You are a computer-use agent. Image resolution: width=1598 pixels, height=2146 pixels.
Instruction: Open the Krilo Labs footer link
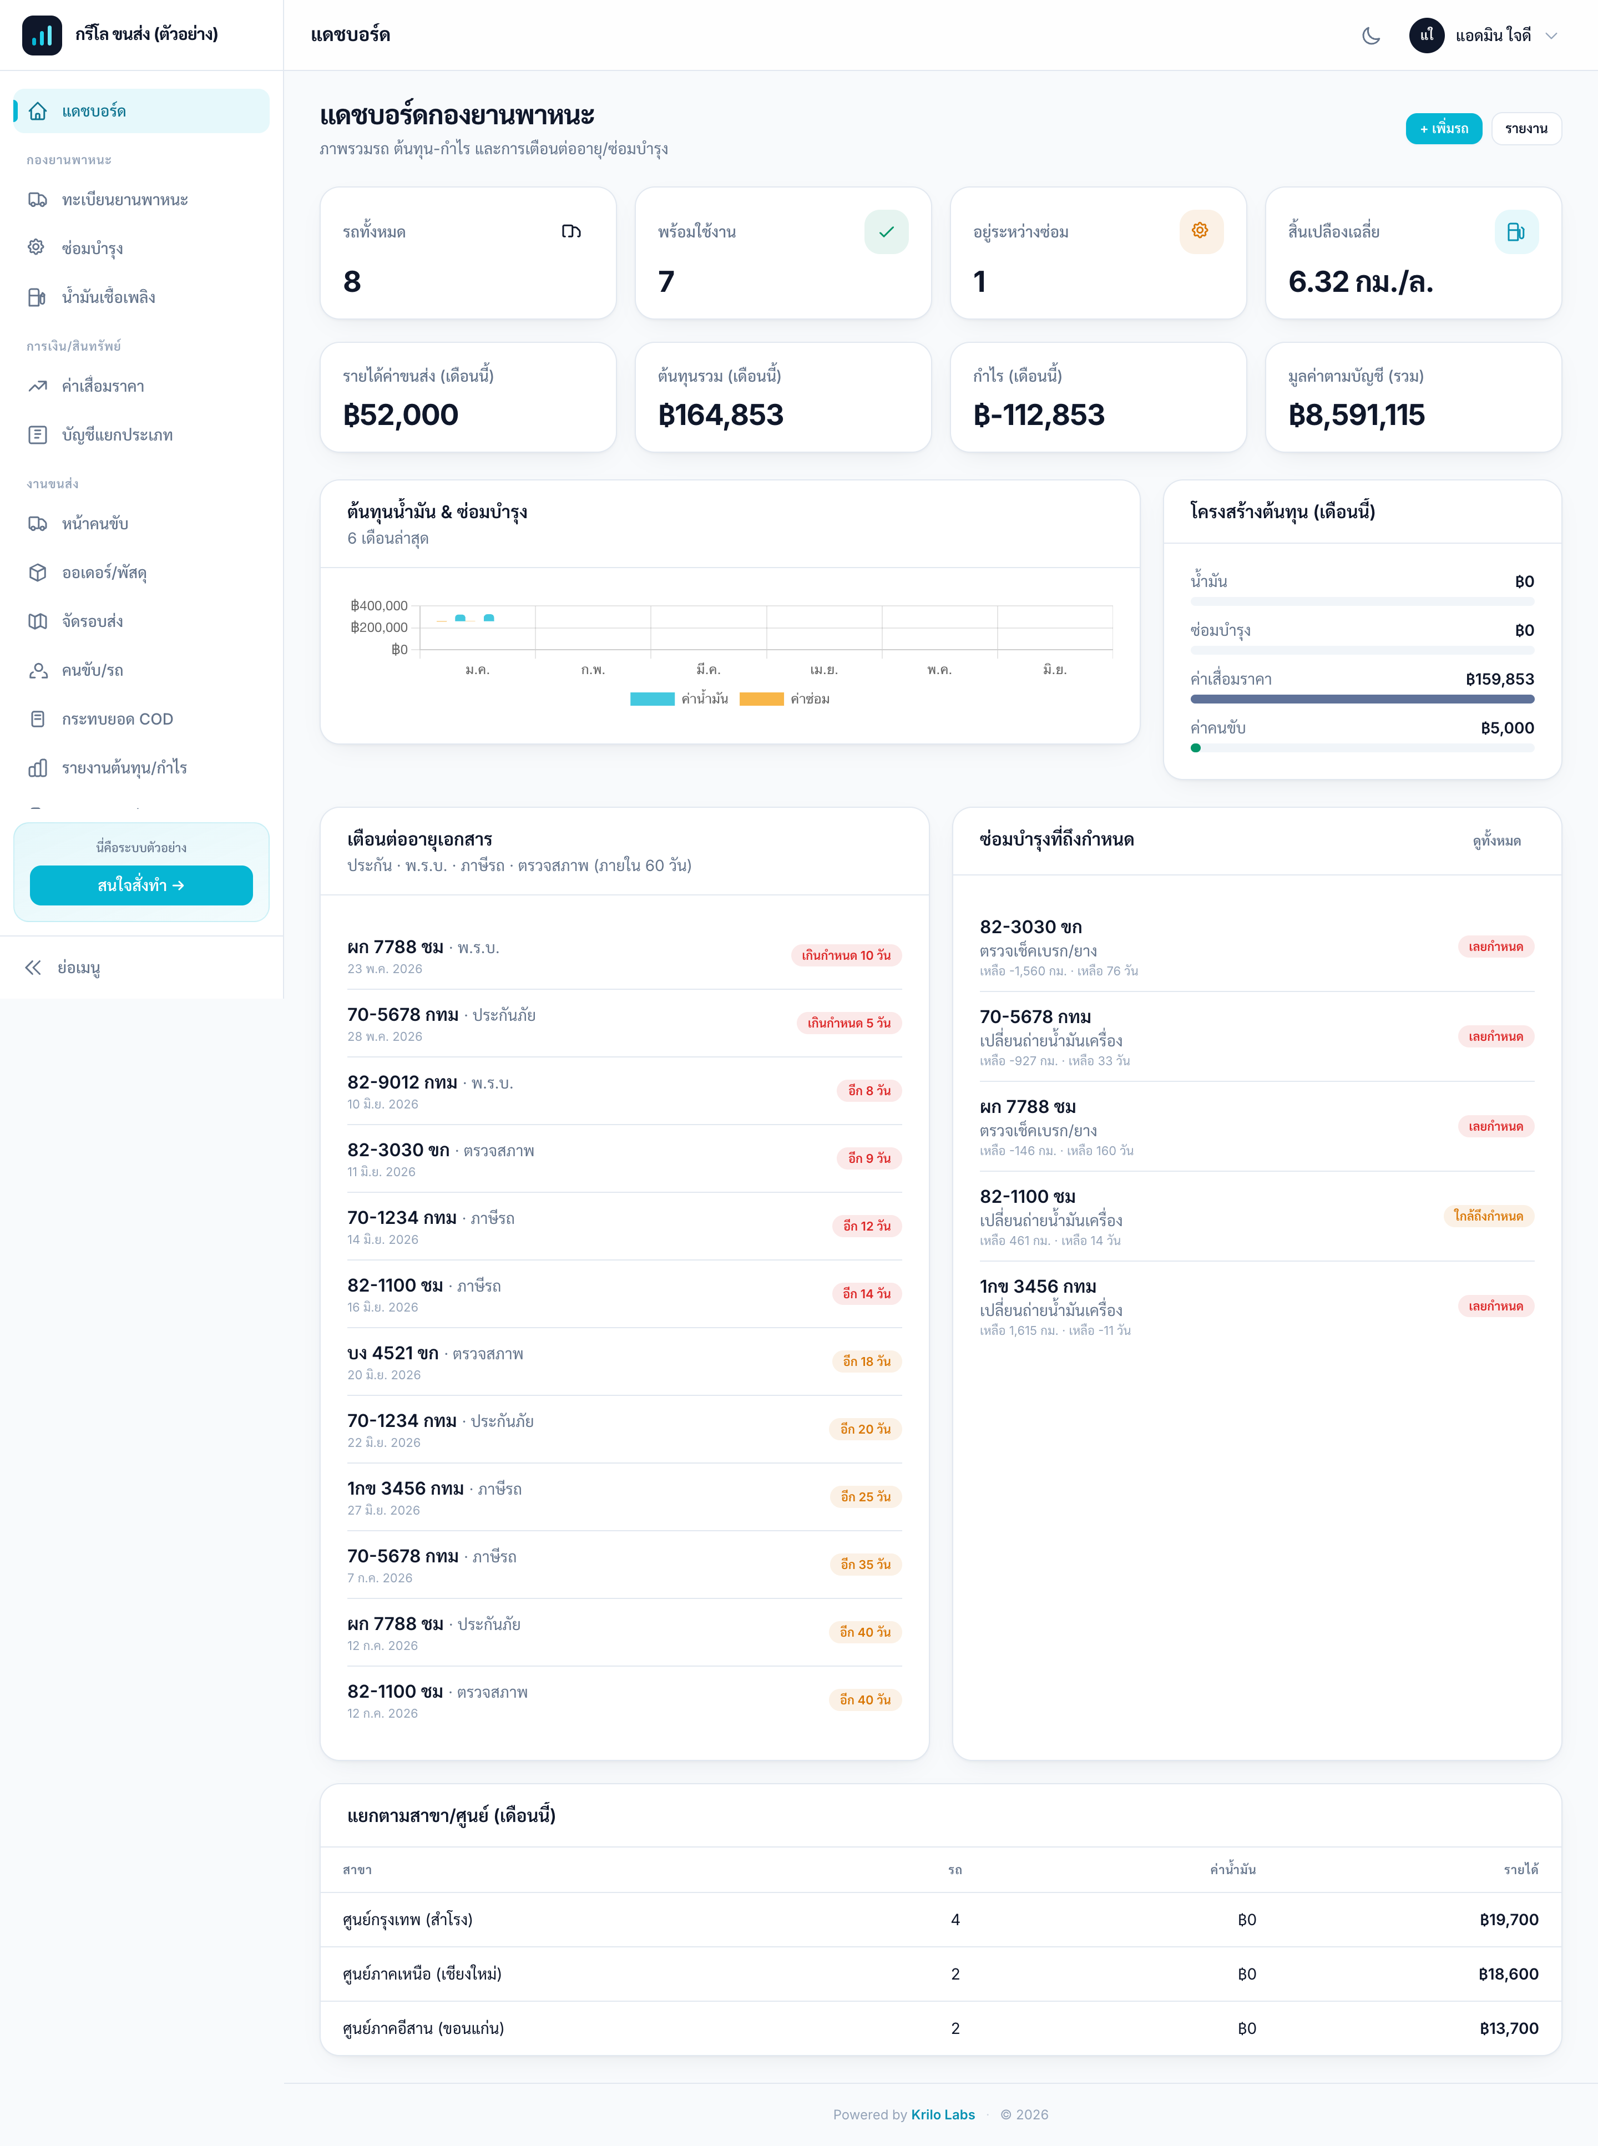[942, 2114]
